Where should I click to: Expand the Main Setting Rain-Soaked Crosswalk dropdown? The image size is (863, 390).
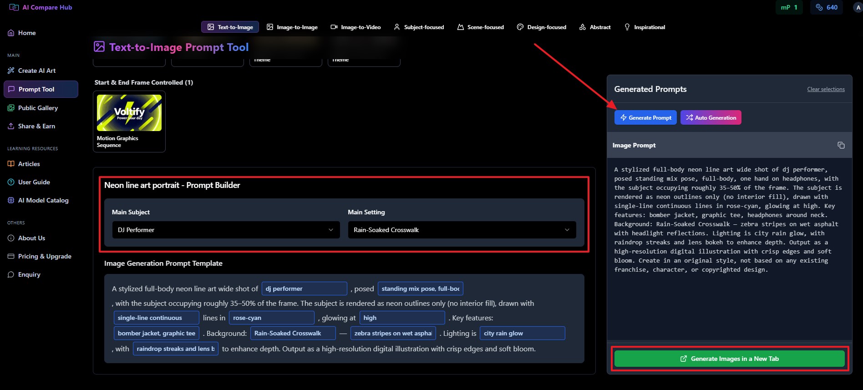(462, 230)
